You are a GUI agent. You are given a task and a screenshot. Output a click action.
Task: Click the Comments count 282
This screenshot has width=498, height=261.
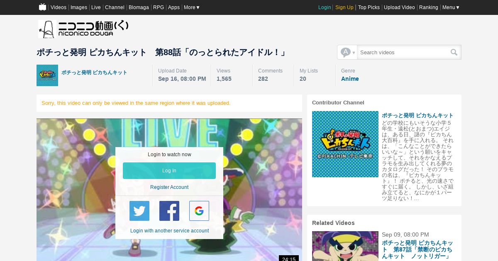pyautogui.click(x=263, y=79)
